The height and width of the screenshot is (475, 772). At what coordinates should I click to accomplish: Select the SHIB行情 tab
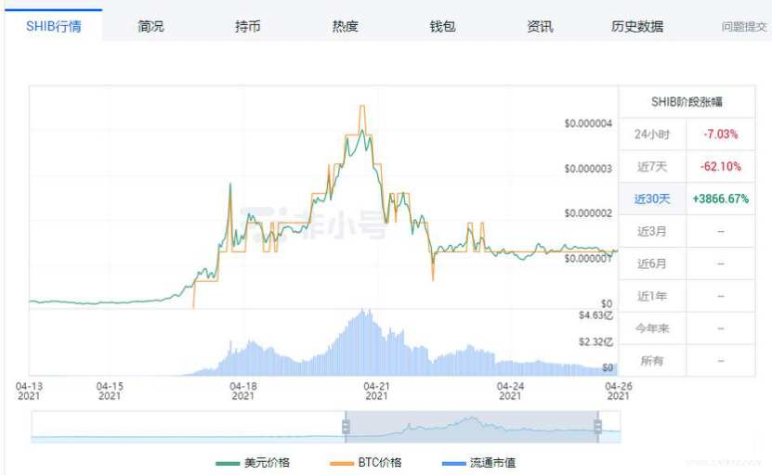point(54,26)
